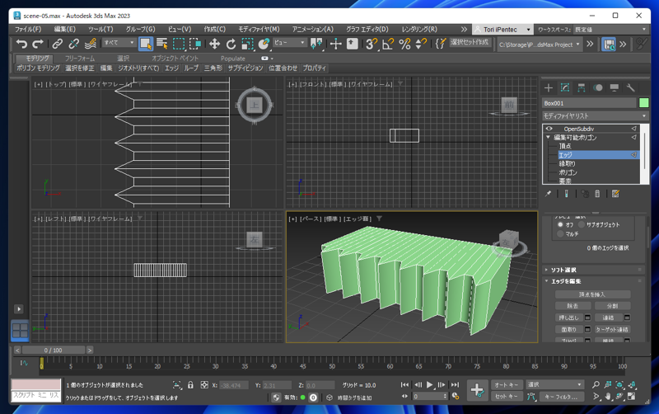Click the time slider at frame 0
Screen dimensions: 659x414
click(x=42, y=364)
